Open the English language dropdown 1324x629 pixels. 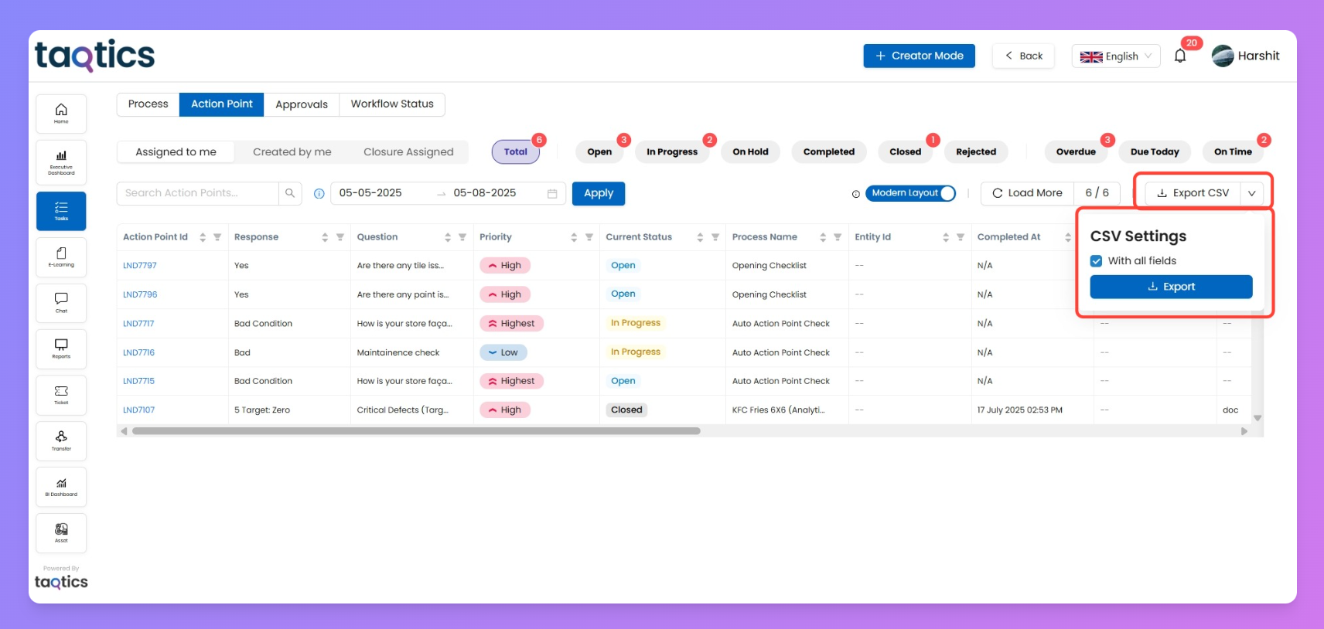(1116, 56)
